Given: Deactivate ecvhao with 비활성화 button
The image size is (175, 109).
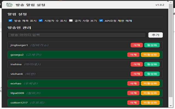Looking at the screenshot, I should point(150,84).
